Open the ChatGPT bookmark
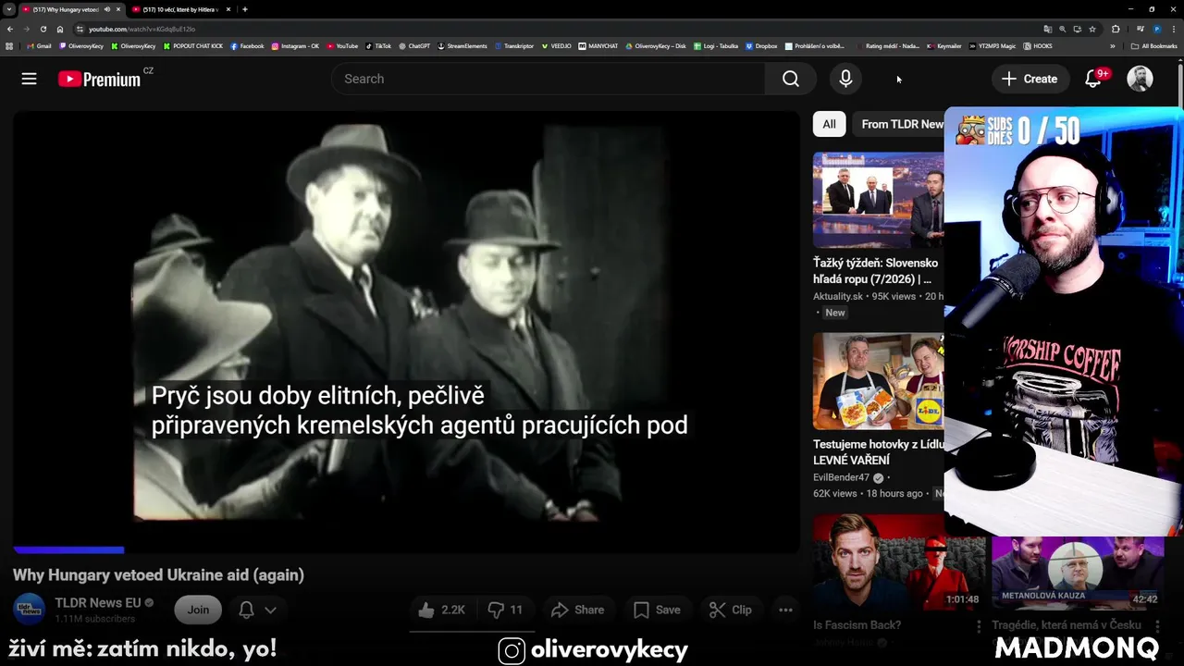Viewport: 1184px width, 666px height. click(413, 45)
